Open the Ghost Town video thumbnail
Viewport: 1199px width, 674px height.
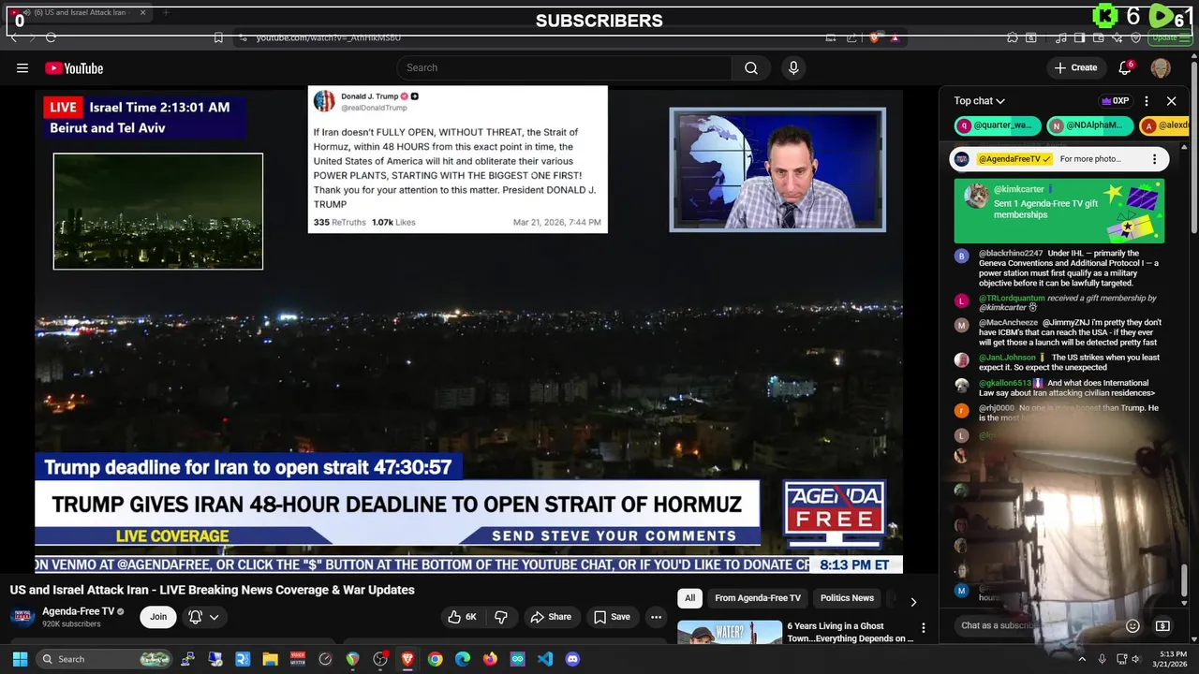click(x=730, y=632)
